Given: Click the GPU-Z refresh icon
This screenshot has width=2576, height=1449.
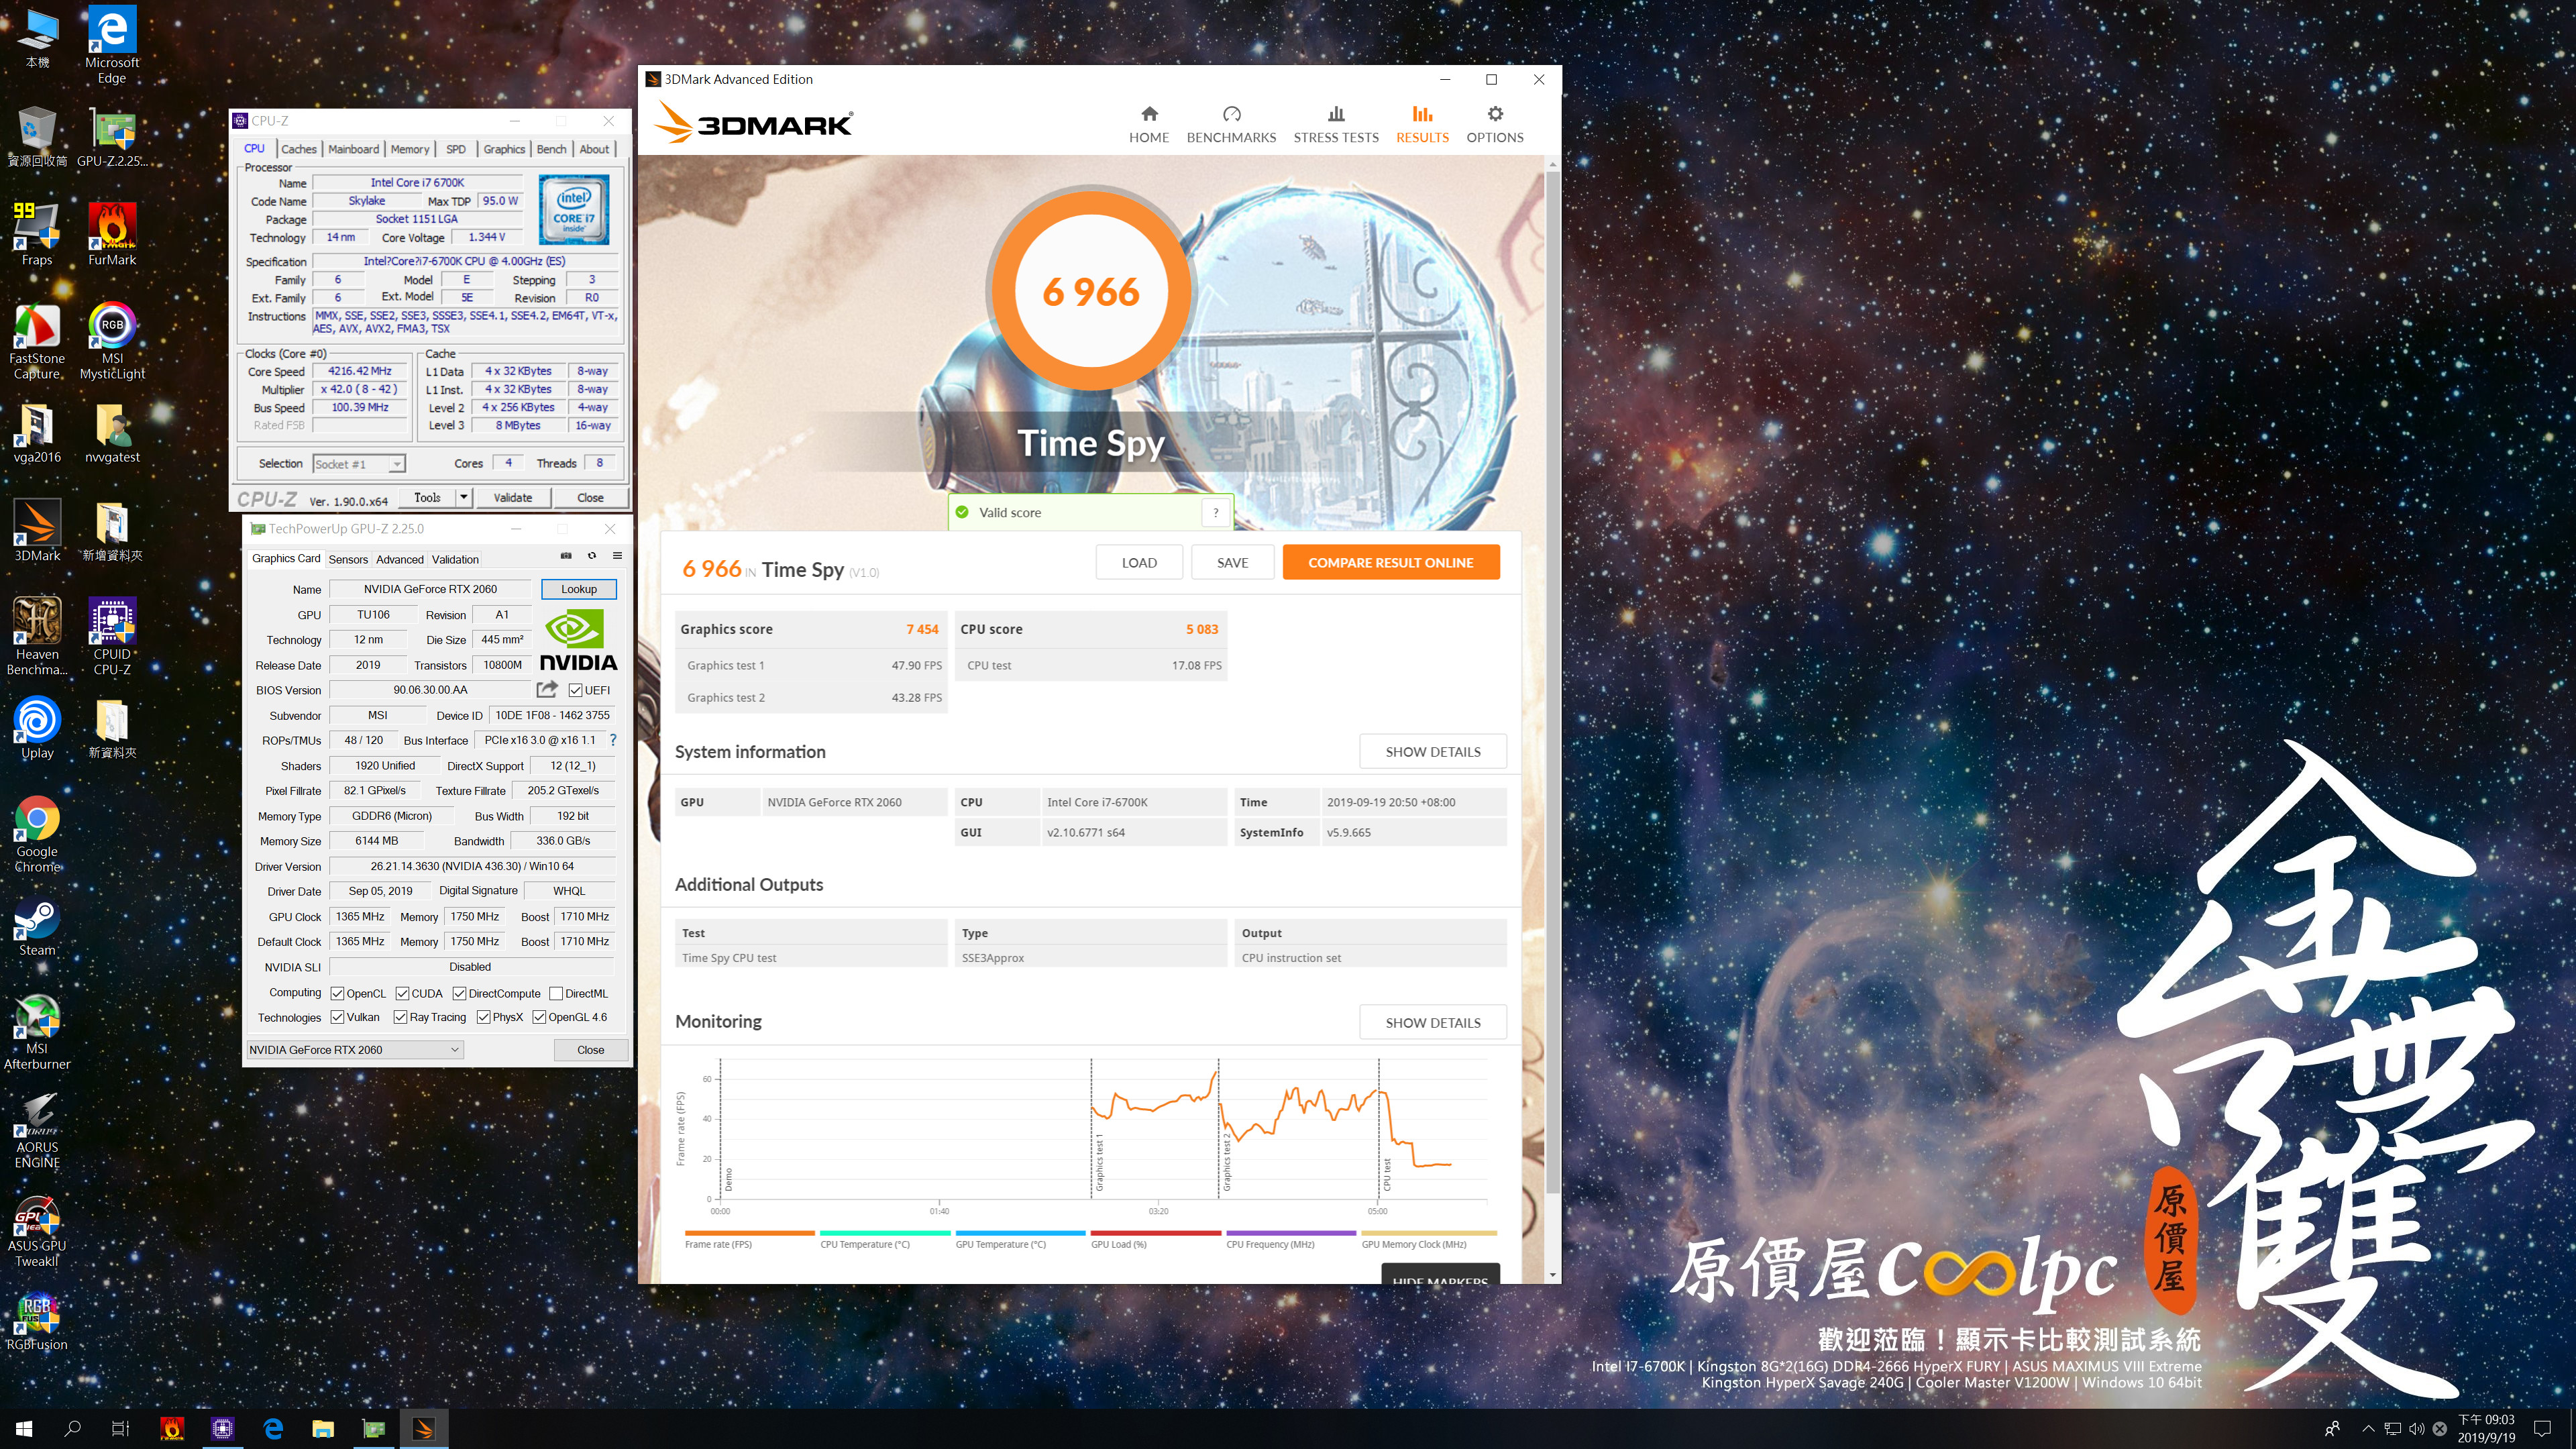Looking at the screenshot, I should tap(592, 556).
